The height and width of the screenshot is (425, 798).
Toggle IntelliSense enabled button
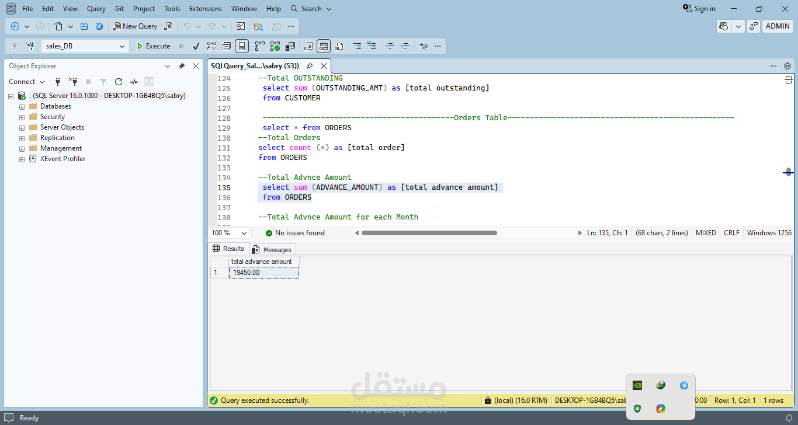tap(242, 46)
